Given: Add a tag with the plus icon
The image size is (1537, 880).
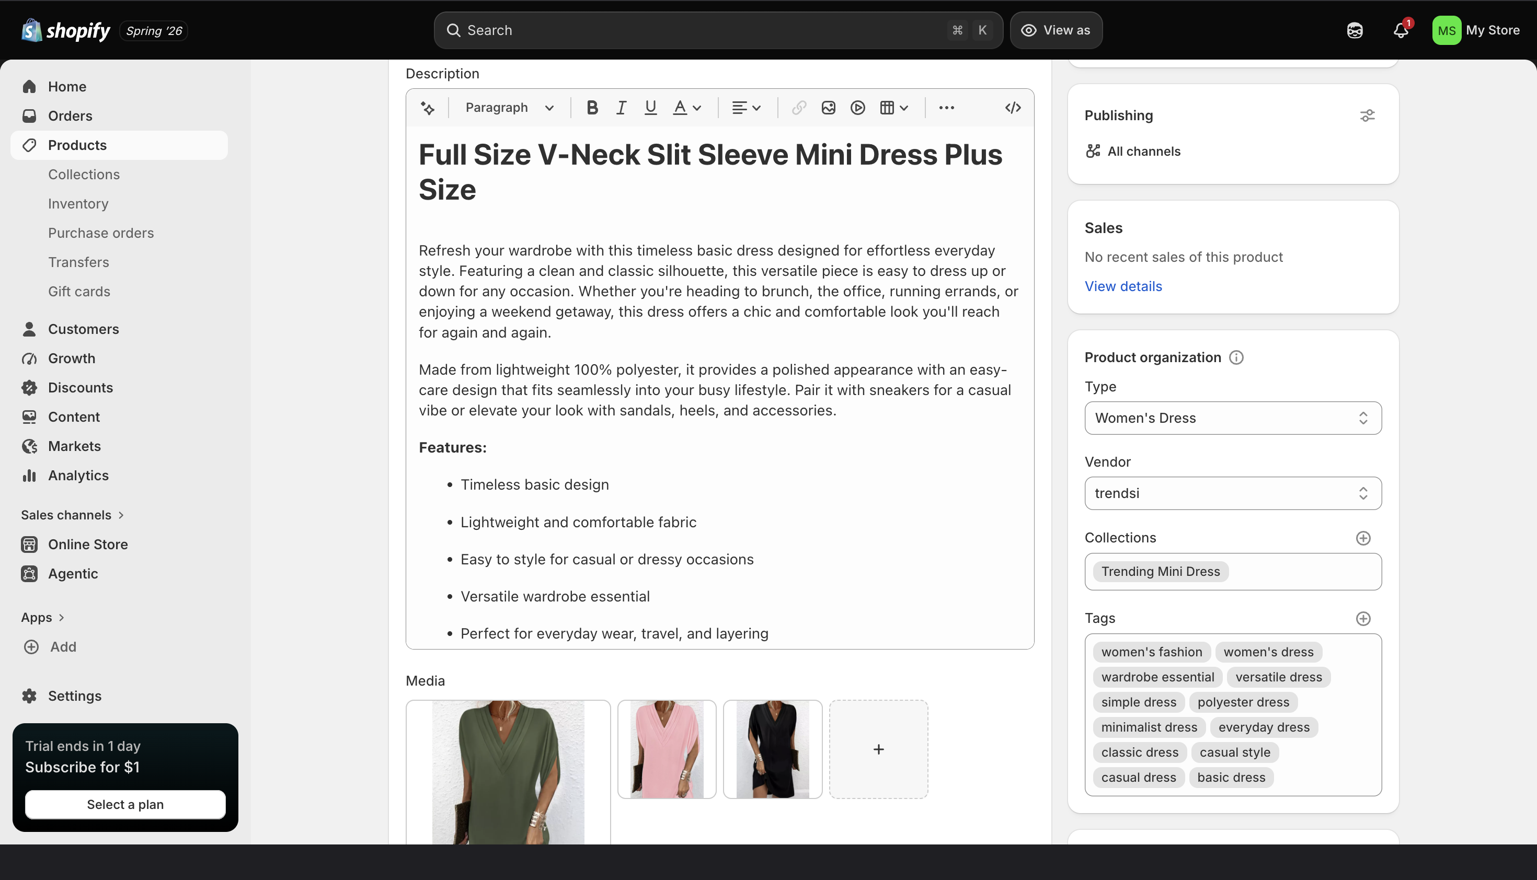Looking at the screenshot, I should pos(1363,618).
